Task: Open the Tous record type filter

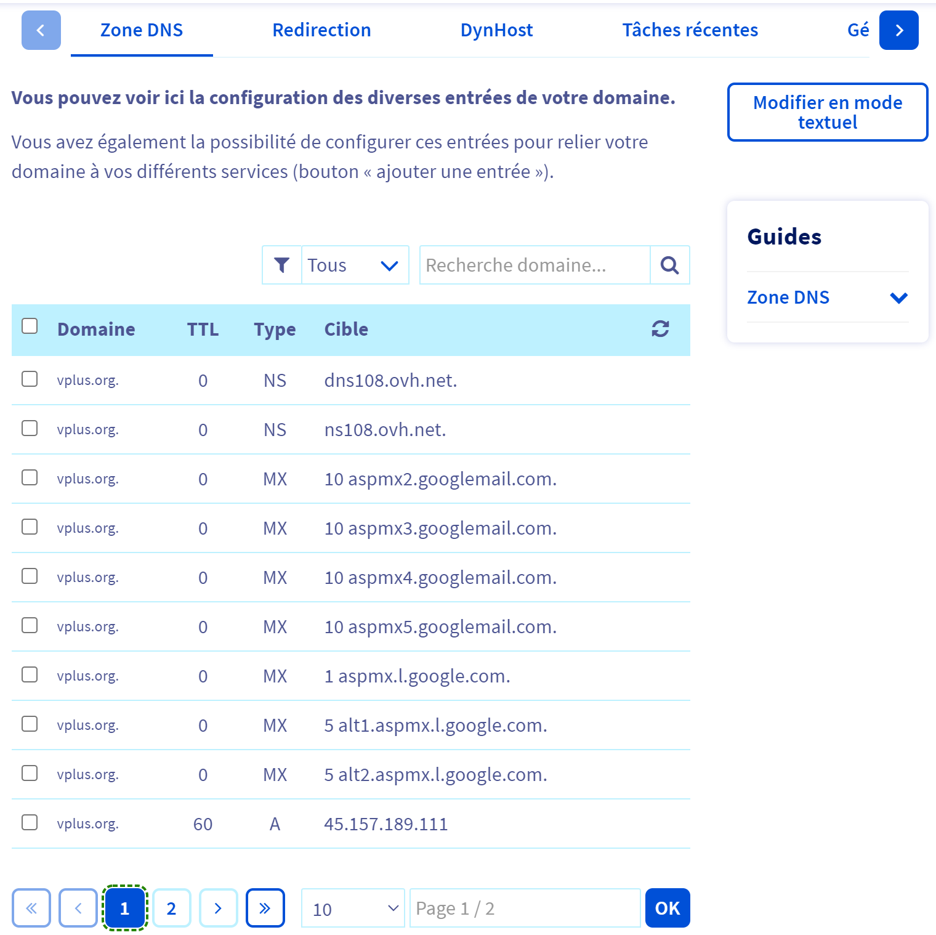Action: [355, 265]
